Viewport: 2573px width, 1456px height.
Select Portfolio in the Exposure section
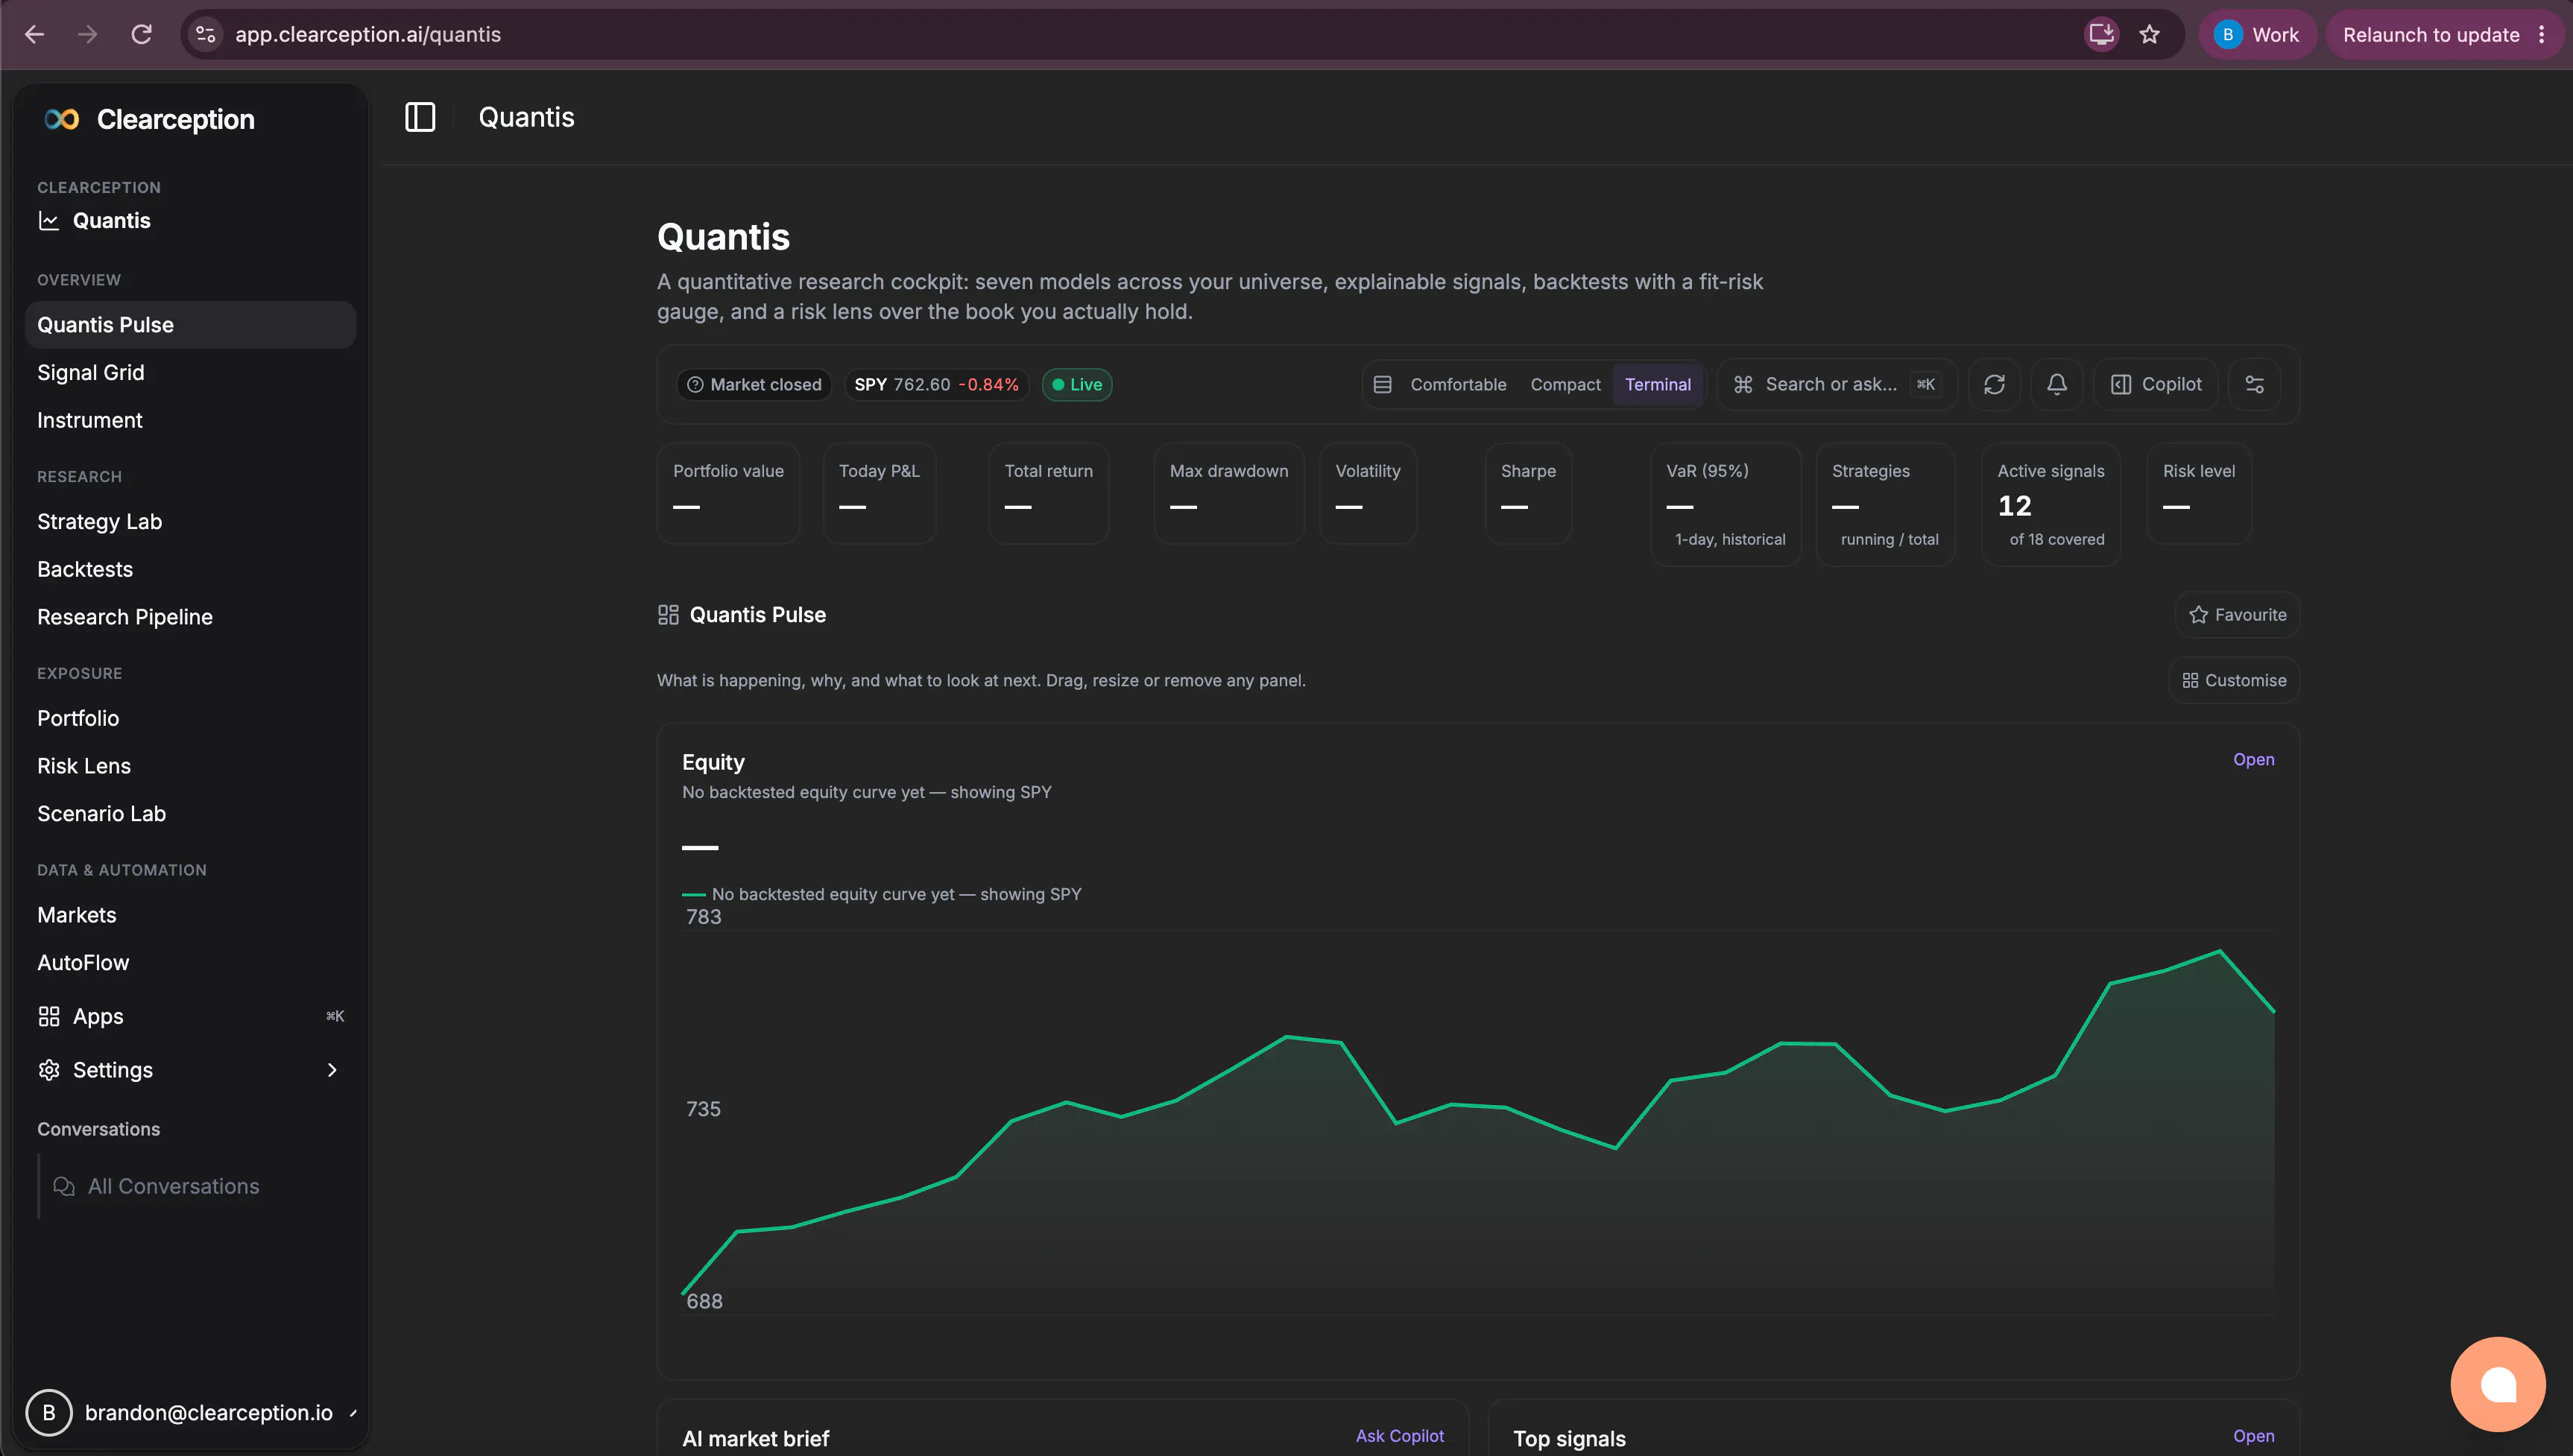coord(190,718)
